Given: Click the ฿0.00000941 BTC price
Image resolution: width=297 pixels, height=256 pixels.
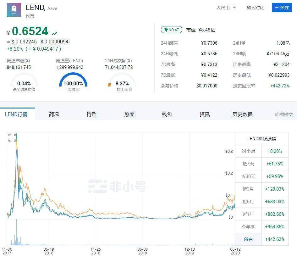Looking at the screenshot, I should (56, 42).
